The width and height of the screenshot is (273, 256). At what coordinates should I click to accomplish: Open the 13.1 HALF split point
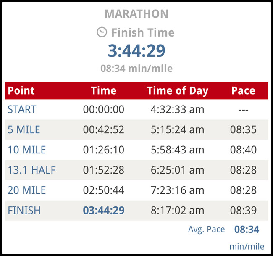[x=31, y=170]
